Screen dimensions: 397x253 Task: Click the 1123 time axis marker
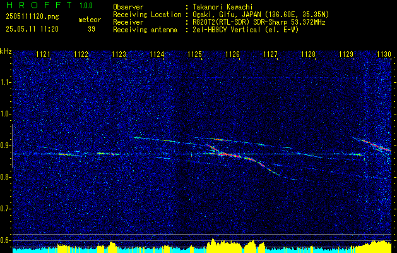(119, 54)
